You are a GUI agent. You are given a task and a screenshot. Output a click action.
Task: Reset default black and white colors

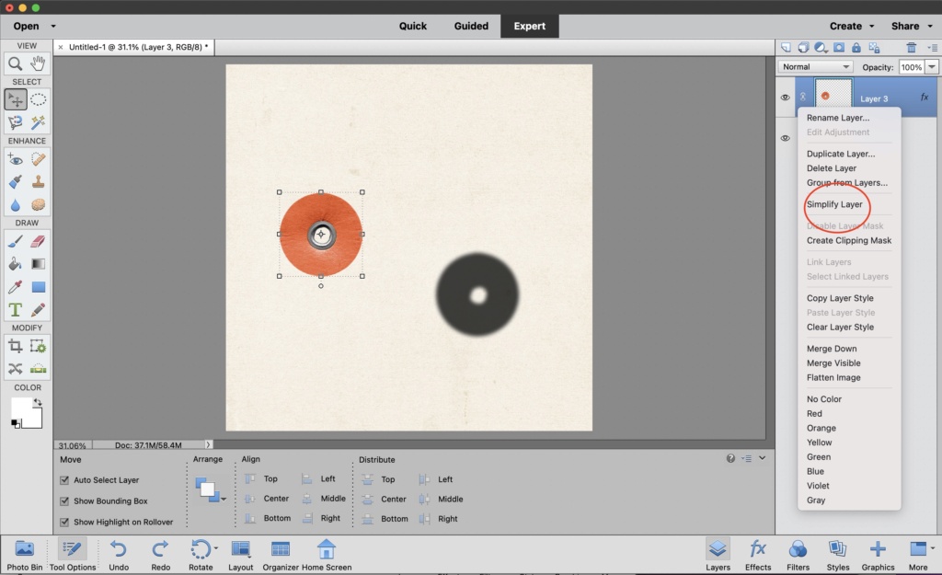tap(16, 423)
